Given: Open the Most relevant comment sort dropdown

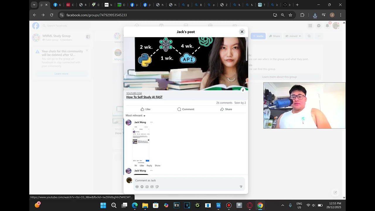Looking at the screenshot, I should (135, 115).
